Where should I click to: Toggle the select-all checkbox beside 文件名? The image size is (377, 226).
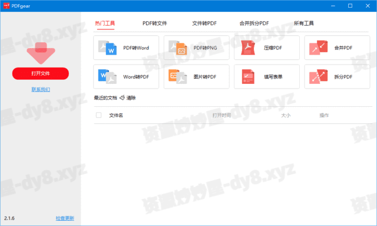pyautogui.click(x=98, y=115)
